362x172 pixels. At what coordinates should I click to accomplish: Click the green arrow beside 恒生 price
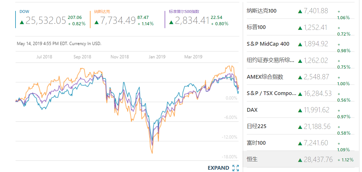coord(300,160)
